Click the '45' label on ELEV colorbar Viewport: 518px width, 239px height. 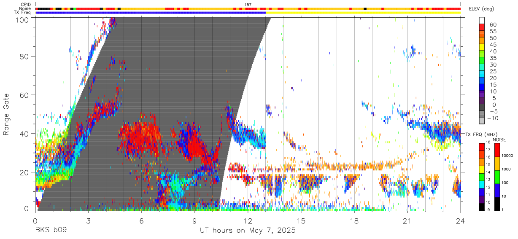493,45
